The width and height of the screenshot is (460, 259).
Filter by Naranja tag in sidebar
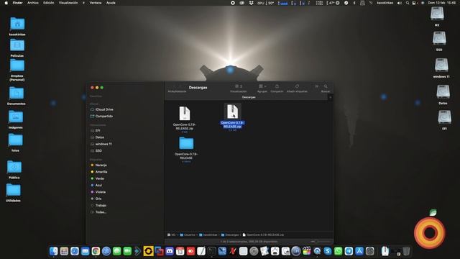pyautogui.click(x=98, y=165)
